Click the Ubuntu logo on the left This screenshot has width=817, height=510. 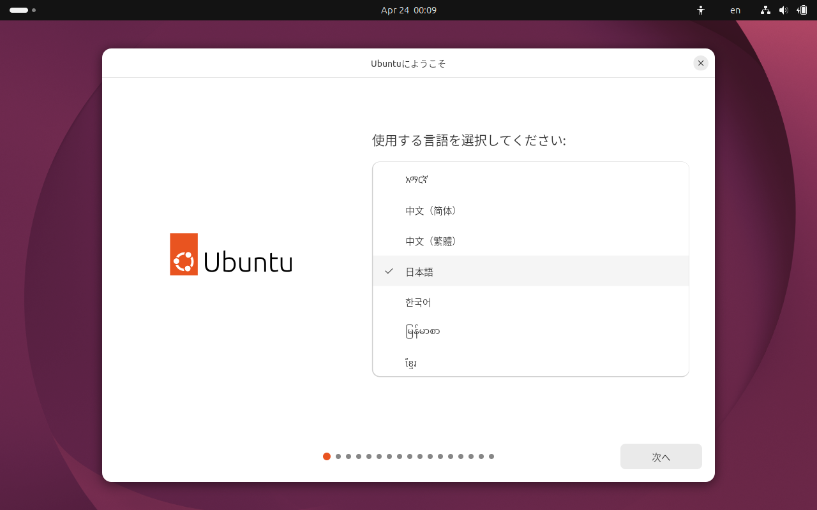231,254
